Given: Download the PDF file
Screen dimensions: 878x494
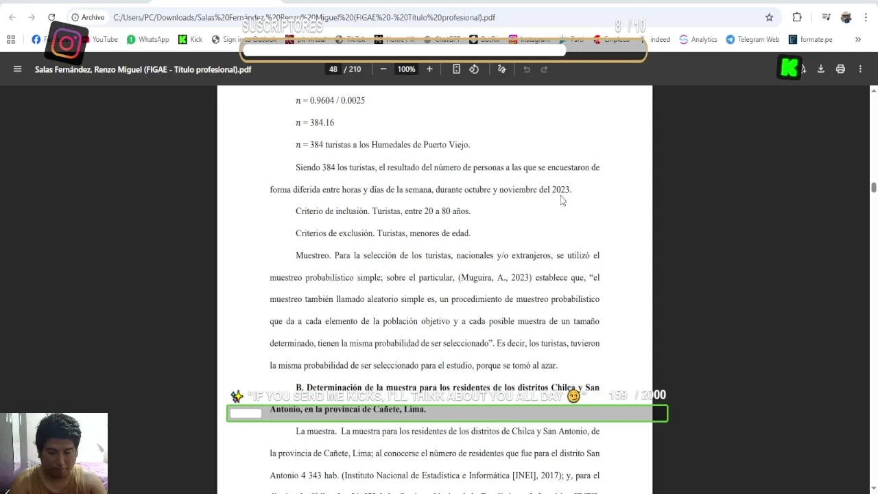Looking at the screenshot, I should [x=820, y=69].
